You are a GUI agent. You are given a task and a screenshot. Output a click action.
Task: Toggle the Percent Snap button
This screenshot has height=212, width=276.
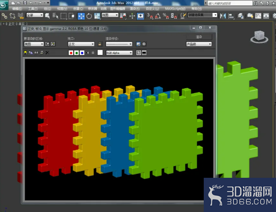click(166, 16)
